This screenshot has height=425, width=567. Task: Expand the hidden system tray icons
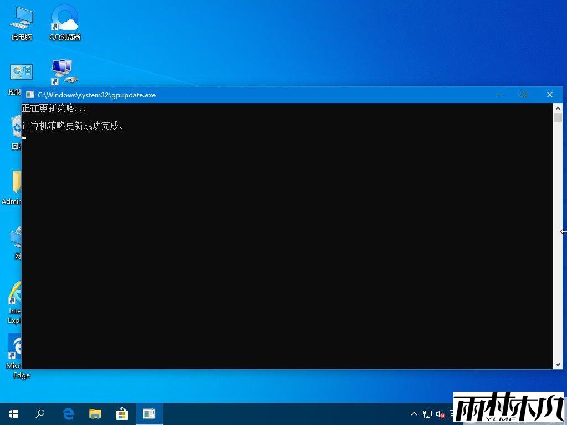click(x=414, y=414)
